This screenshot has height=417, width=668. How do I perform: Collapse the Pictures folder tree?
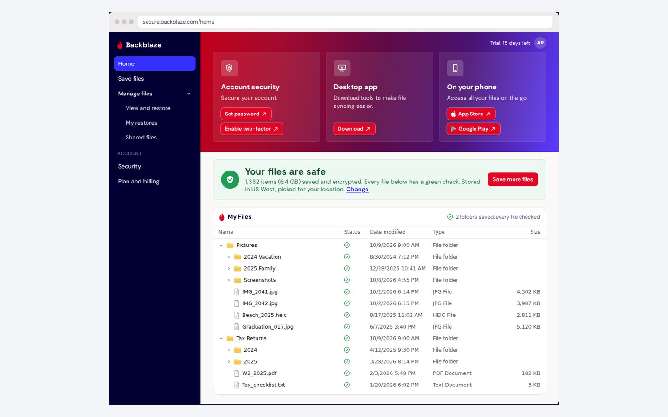tap(221, 245)
